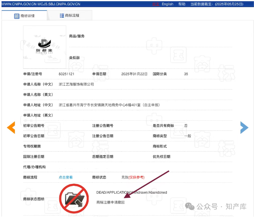Click the DEAD/APPLICATION status description
This screenshot has width=254, height=220.
[x=132, y=192]
